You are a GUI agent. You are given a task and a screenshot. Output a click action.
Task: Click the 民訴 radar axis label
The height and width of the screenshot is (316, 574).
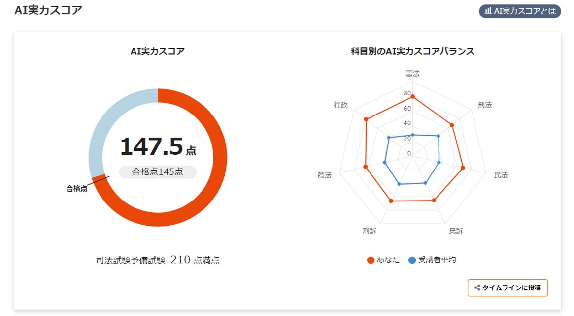[456, 231]
